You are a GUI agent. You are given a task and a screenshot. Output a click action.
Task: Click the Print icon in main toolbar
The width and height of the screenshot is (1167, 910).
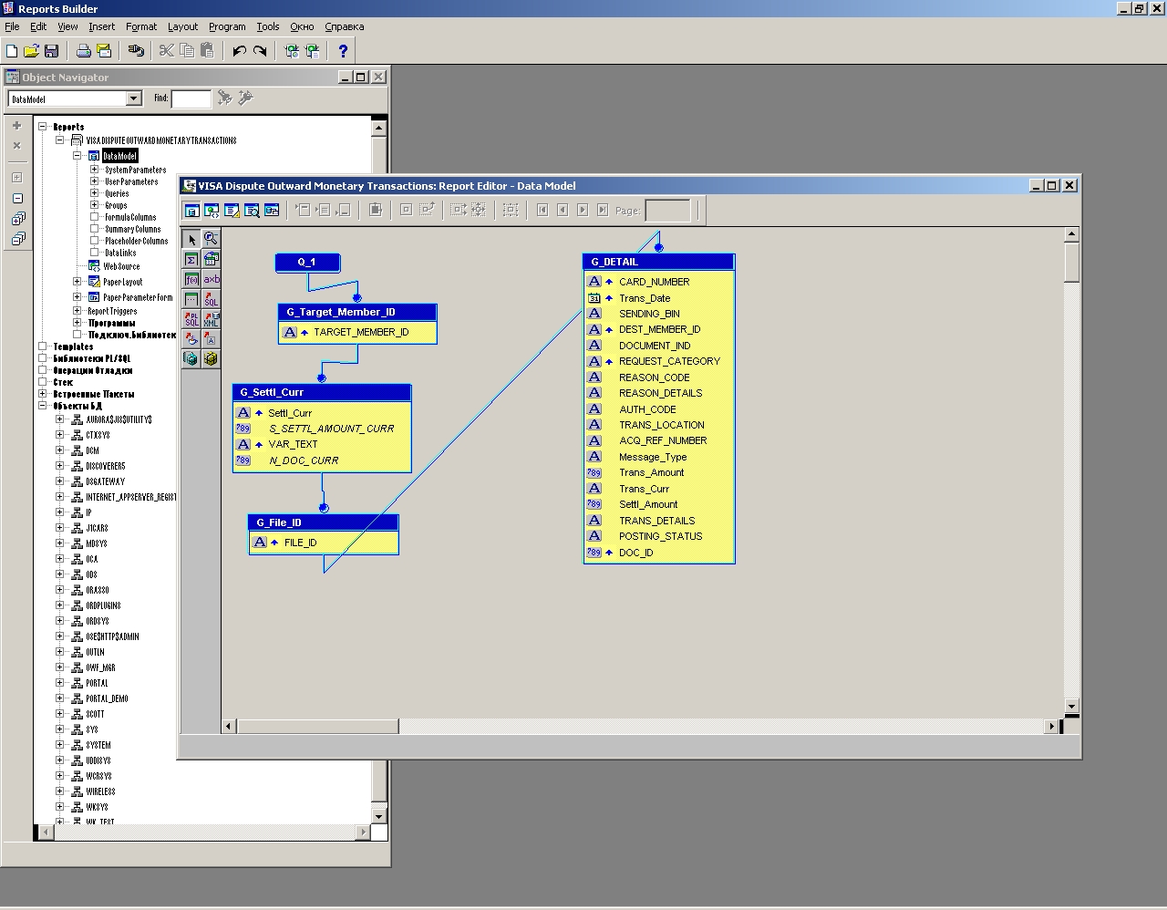click(83, 51)
